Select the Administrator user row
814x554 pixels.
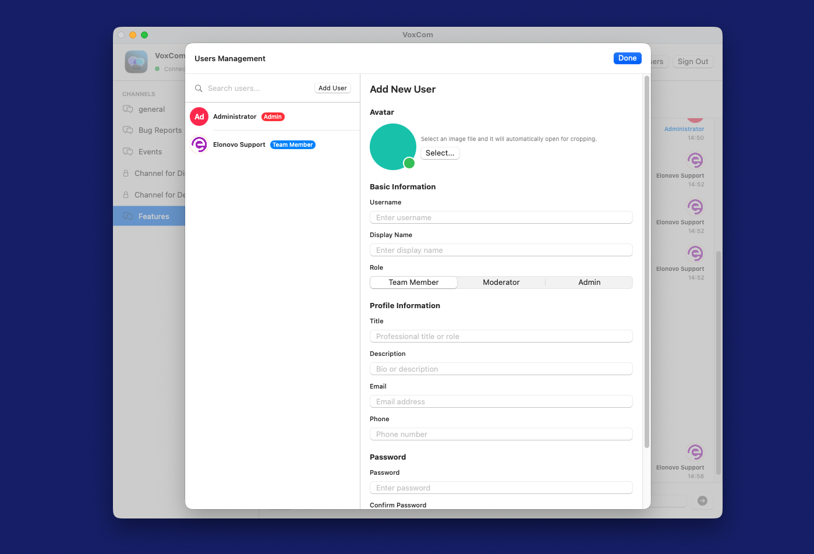coord(272,117)
